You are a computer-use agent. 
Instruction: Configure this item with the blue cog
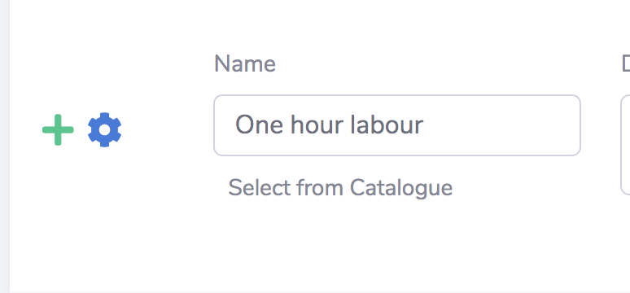click(x=104, y=130)
